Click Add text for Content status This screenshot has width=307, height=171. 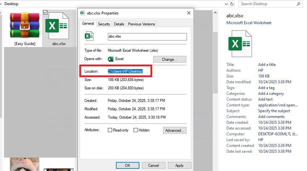click(x=265, y=99)
